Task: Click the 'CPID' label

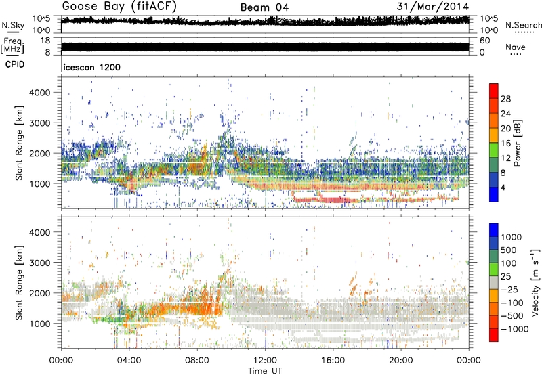Action: (x=15, y=64)
